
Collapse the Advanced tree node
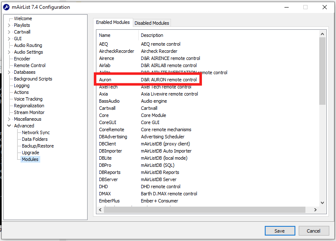point(9,126)
